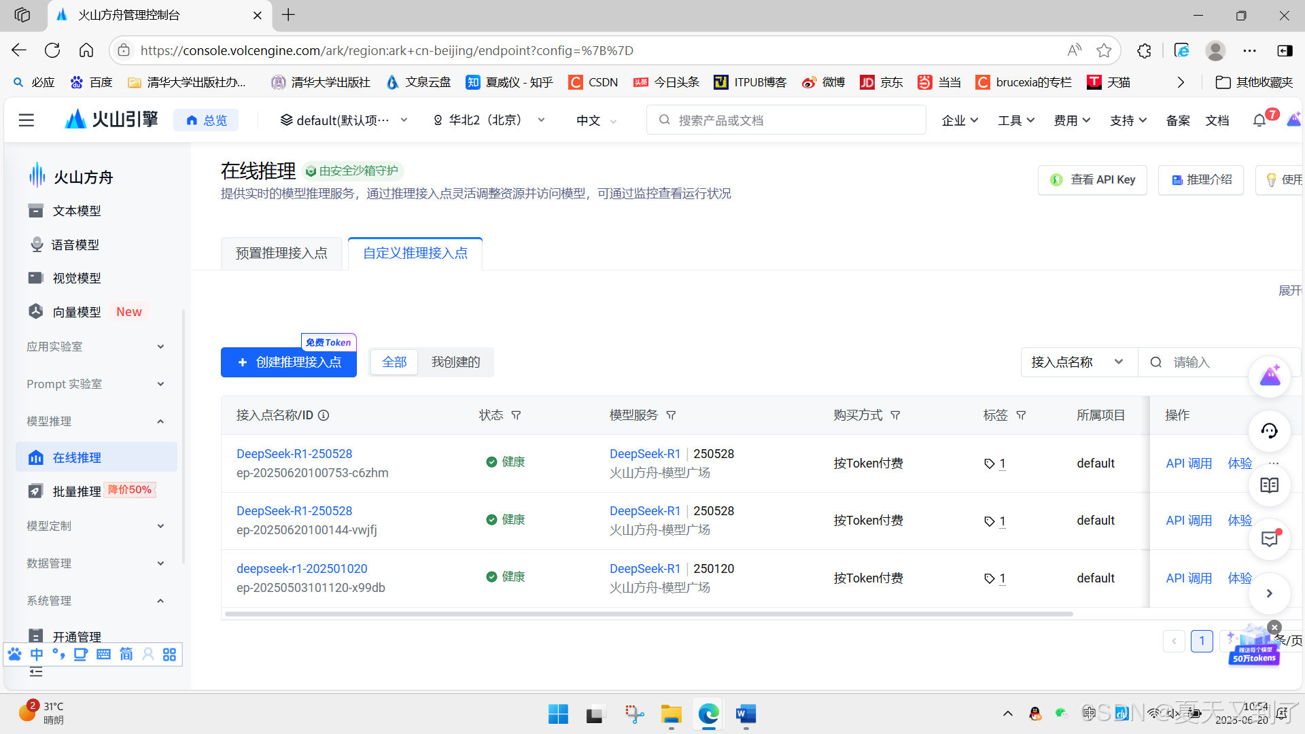The width and height of the screenshot is (1305, 734).
Task: Open the 接入点名称 search type dropdown
Action: point(1077,362)
